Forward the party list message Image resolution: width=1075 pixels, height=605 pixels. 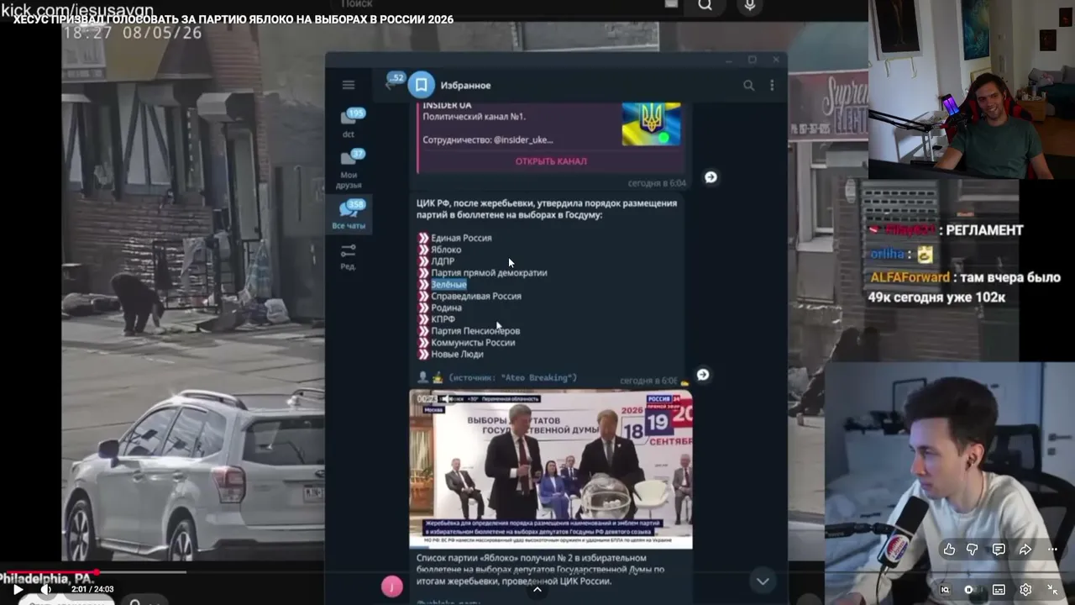[703, 375]
